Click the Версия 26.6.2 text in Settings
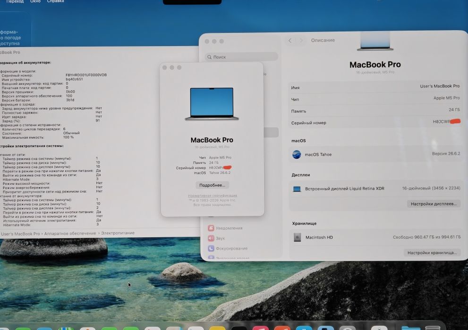Image resolution: width=468 pixels, height=330 pixels. (446, 154)
